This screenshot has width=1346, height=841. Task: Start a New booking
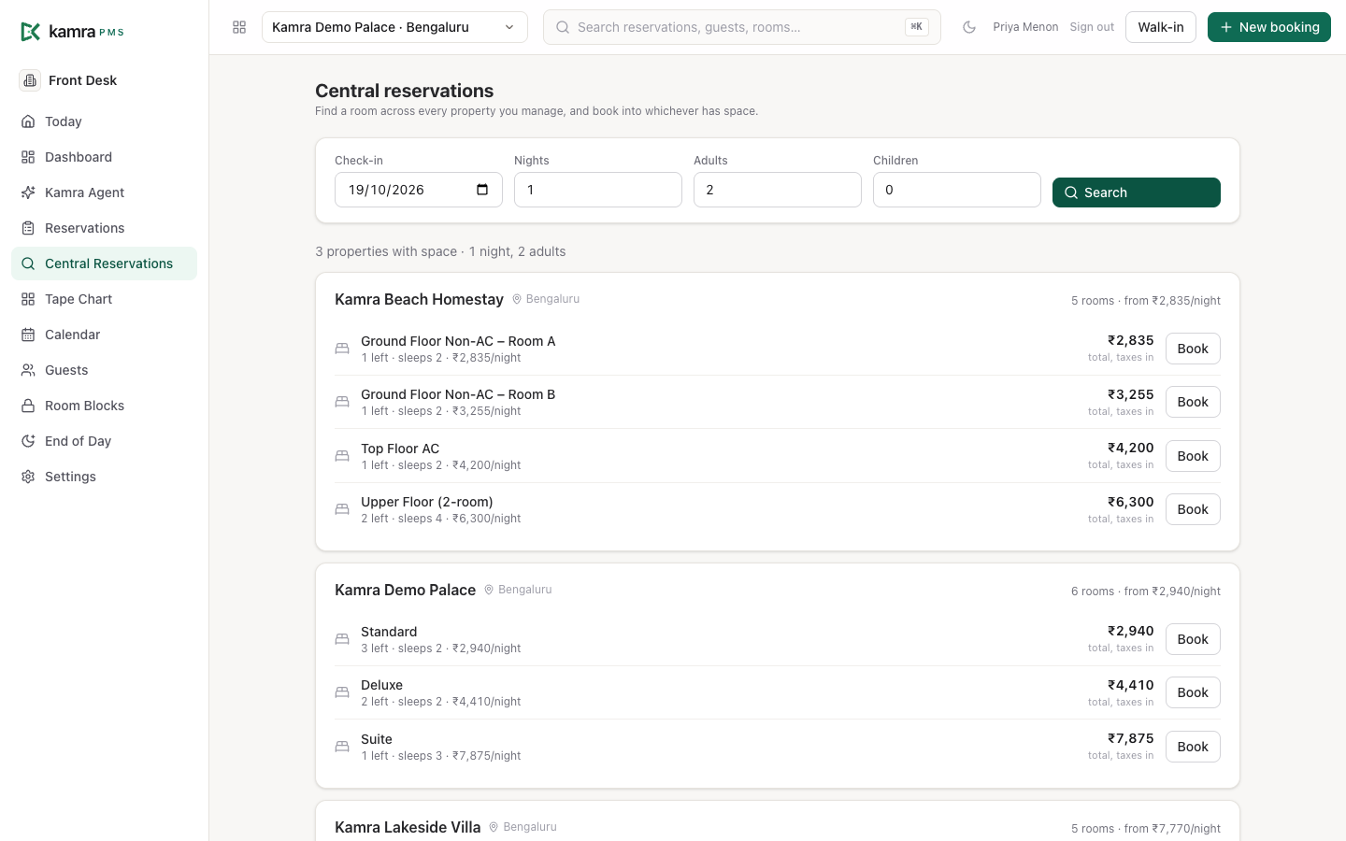1269,27
